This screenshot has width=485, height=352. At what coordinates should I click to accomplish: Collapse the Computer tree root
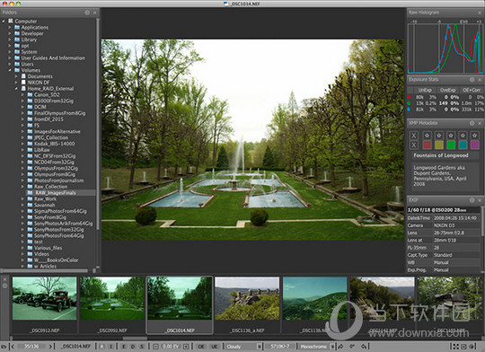click(x=4, y=22)
